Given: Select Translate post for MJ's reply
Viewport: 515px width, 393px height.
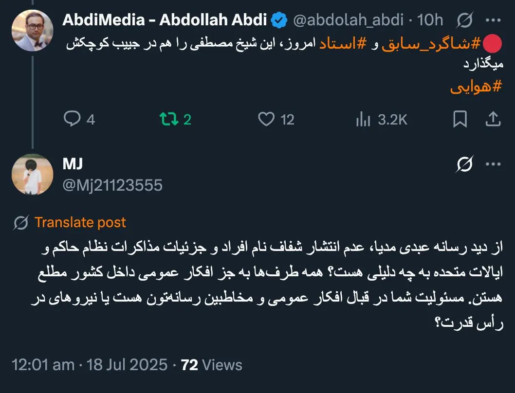Looking at the screenshot, I should pos(80,222).
